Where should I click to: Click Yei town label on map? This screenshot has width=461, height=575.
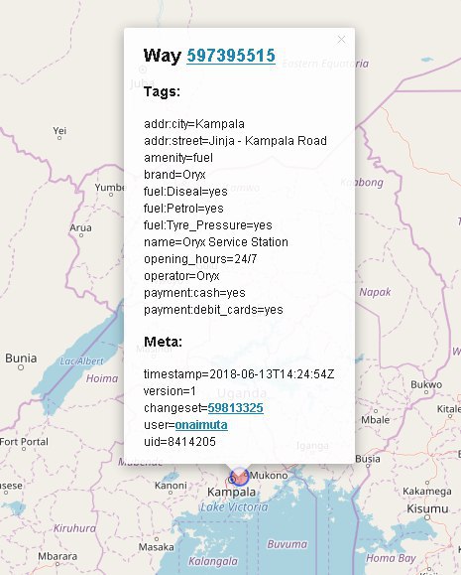click(x=59, y=130)
